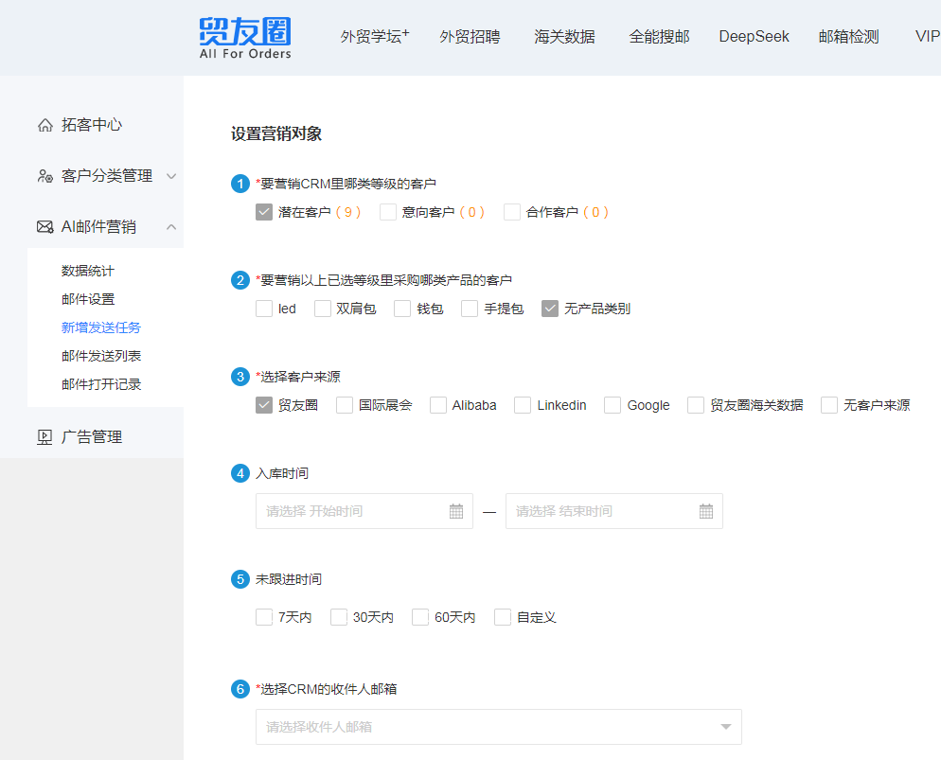This screenshot has height=760, width=941.
Task: Open the start time calendar icon
Action: coord(456,511)
